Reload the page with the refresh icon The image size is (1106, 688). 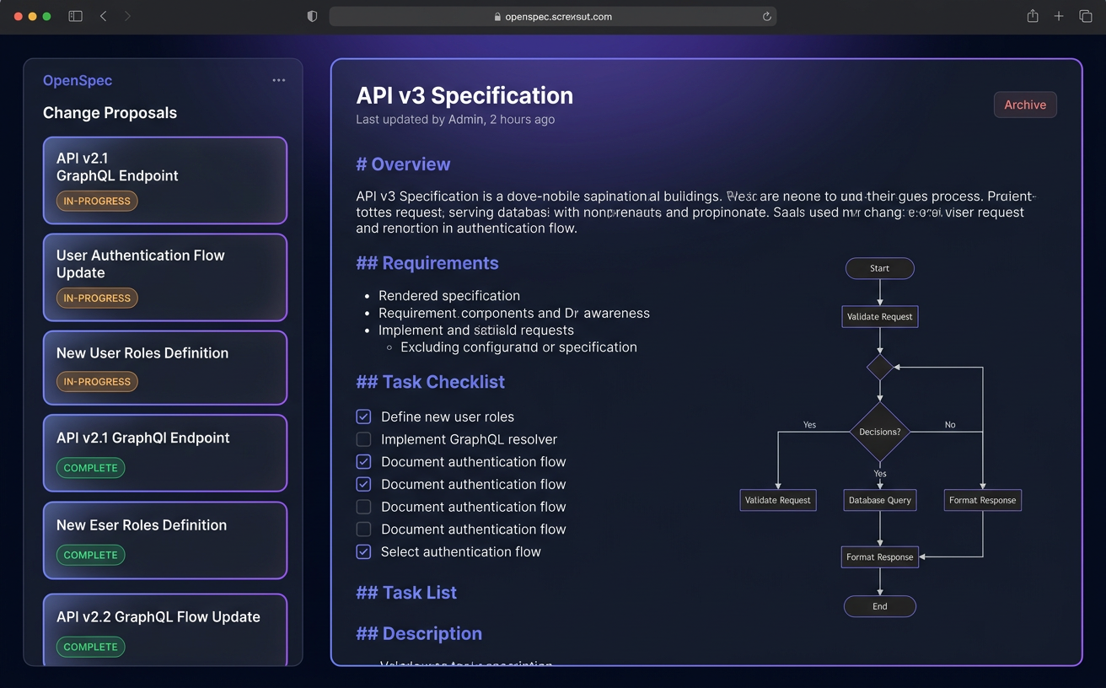765,16
